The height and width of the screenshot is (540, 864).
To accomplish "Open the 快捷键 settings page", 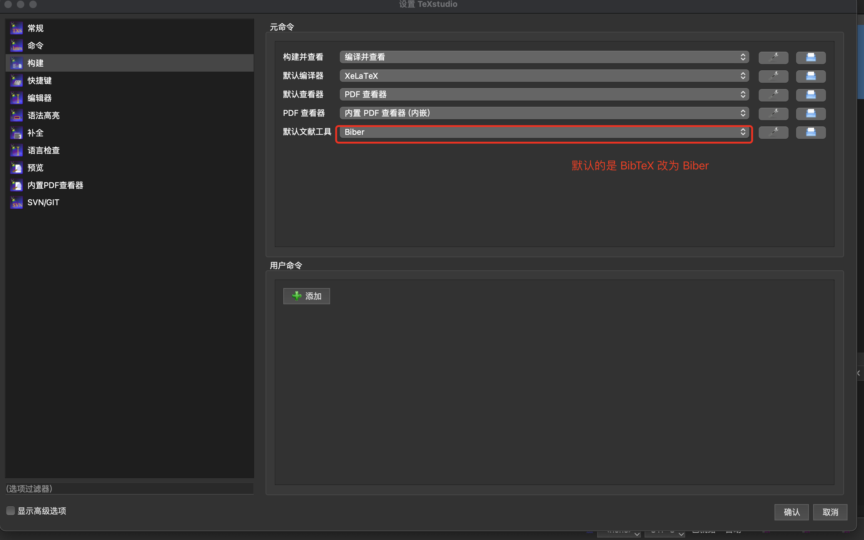I will (39, 81).
